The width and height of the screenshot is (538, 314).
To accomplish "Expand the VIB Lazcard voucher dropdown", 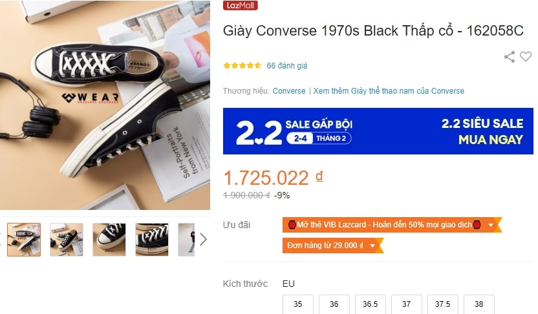I will tap(491, 225).
